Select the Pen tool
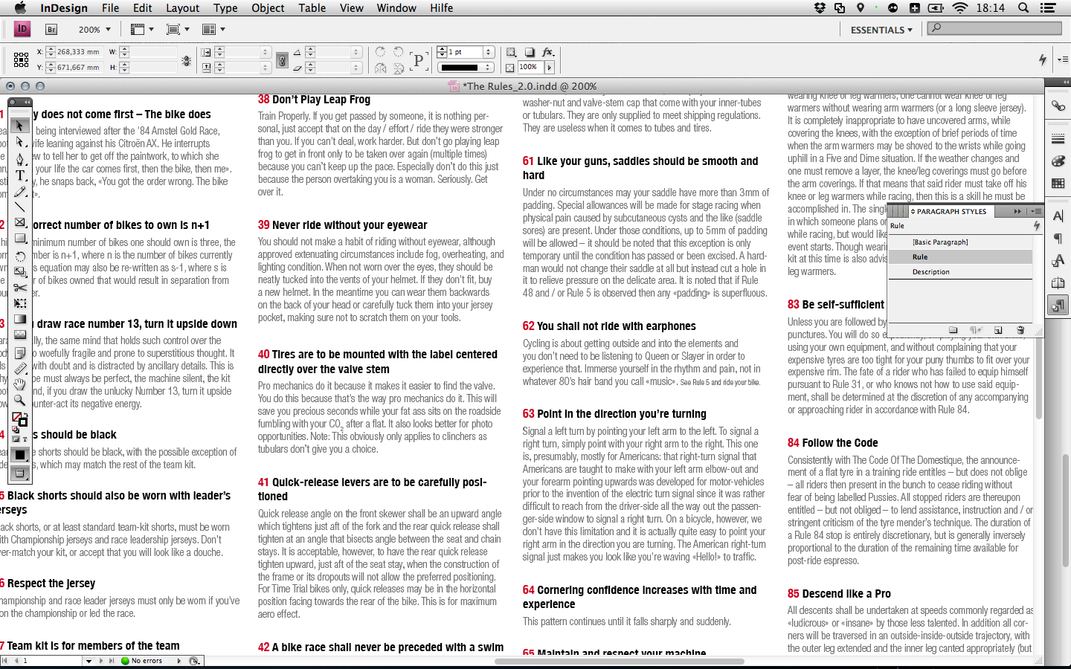1071x669 pixels. pos(20,158)
